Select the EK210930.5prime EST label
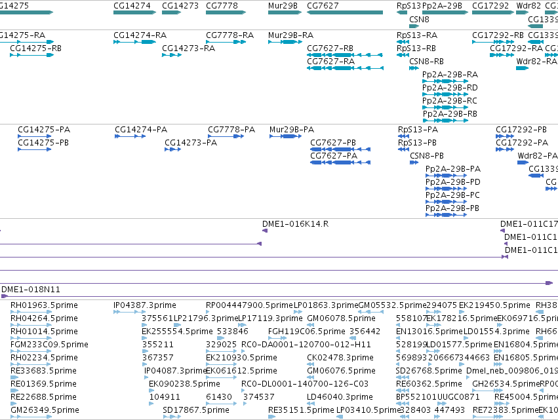558x420 pixels. (241, 358)
